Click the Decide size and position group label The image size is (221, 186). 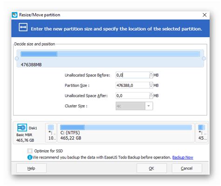[x=35, y=44]
